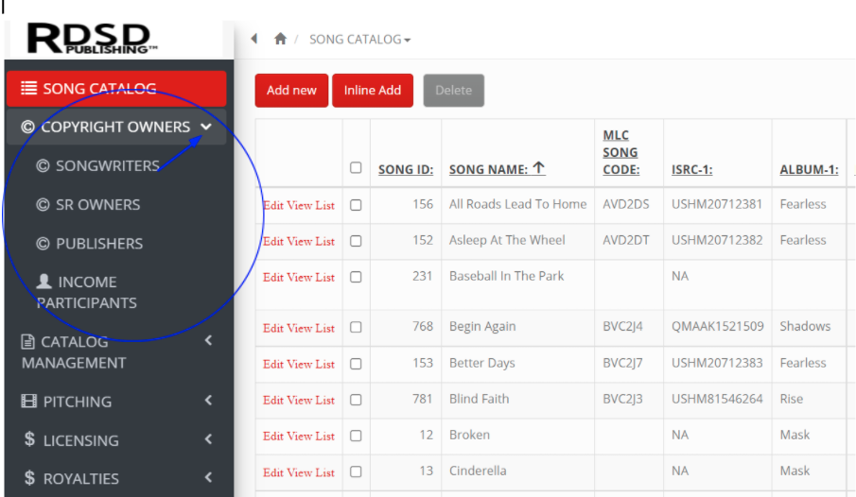Open the Song Catalog breadcrumb dropdown

tap(359, 40)
